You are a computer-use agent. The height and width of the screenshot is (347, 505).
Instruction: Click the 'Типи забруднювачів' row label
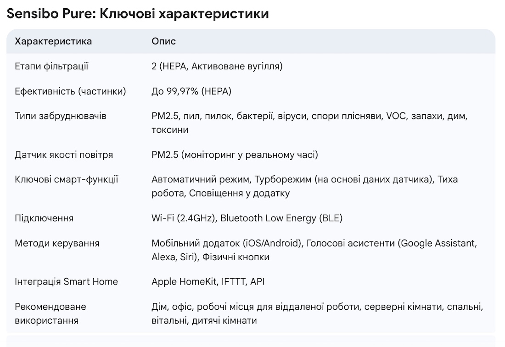61,116
